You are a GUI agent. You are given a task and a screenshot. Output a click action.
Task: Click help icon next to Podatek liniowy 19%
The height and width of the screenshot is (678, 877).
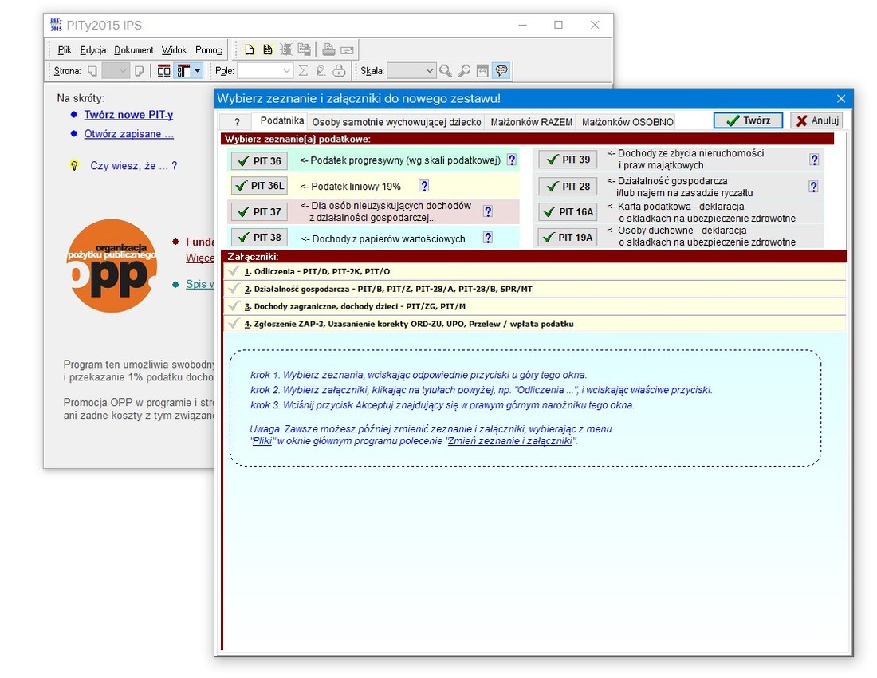424,187
